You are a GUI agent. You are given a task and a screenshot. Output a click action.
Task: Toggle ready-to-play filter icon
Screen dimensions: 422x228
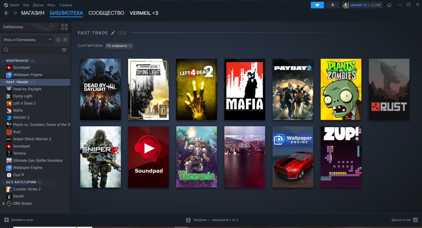coord(65,40)
